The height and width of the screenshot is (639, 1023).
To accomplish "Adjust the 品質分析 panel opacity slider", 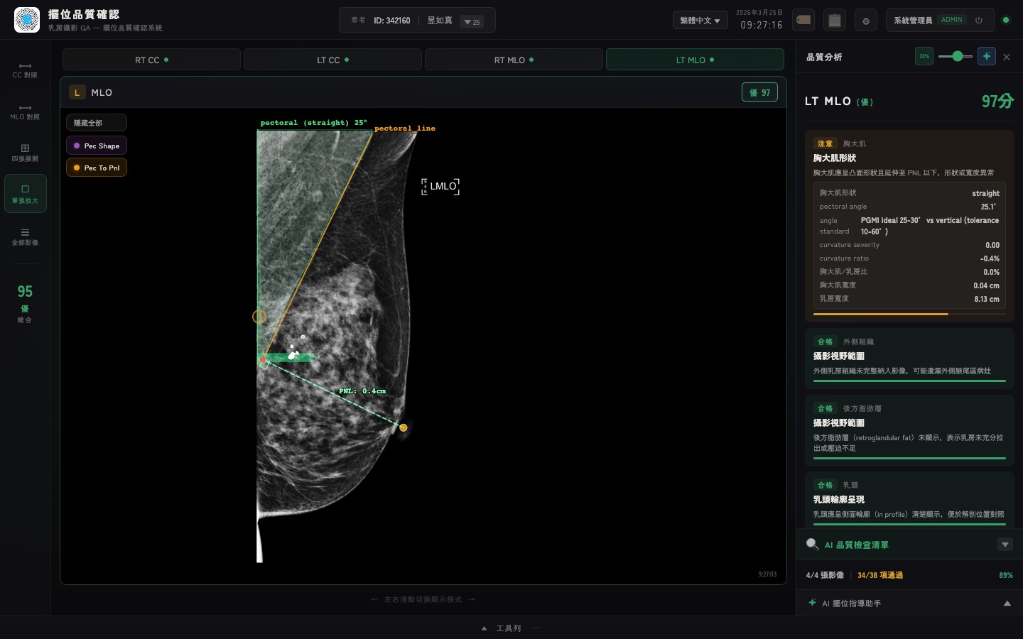I will 956,56.
